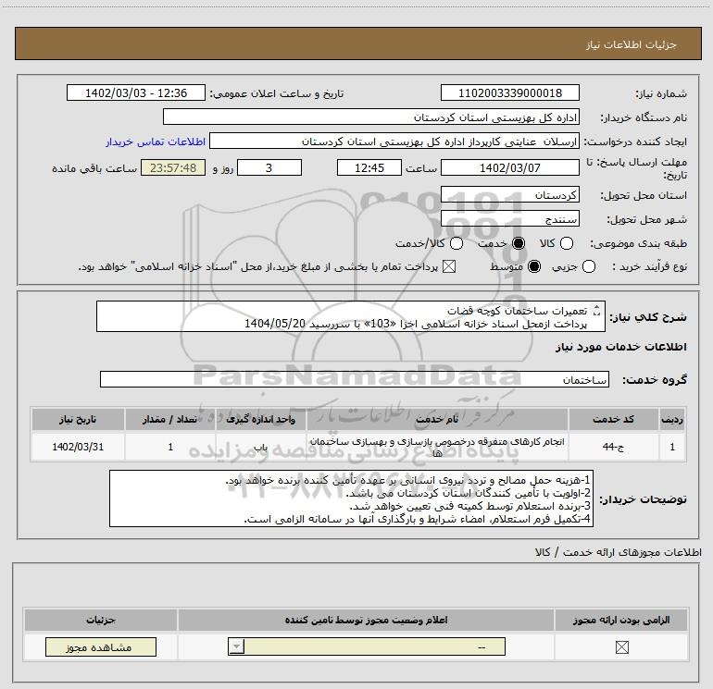Click the unit cell باب
The width and height of the screenshot is (713, 689).
260,447
